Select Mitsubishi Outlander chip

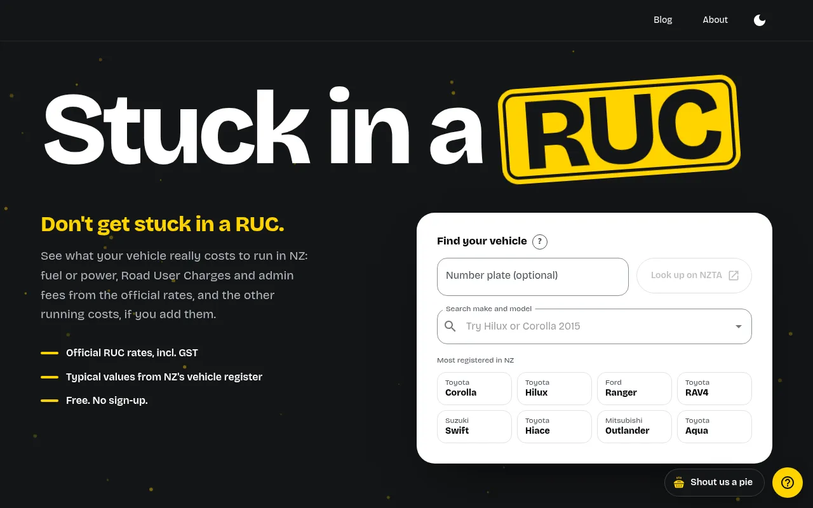tap(635, 427)
